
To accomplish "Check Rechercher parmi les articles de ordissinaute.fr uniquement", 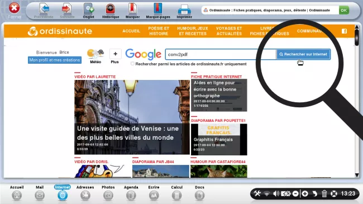I will click(x=132, y=64).
